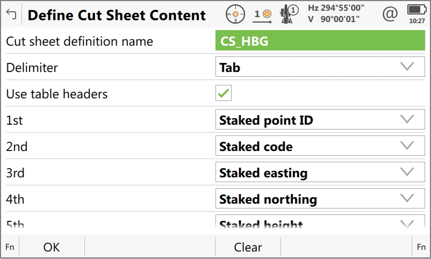Click the Define Cut Sheet Content title
This screenshot has height=259, width=431.
117,15
